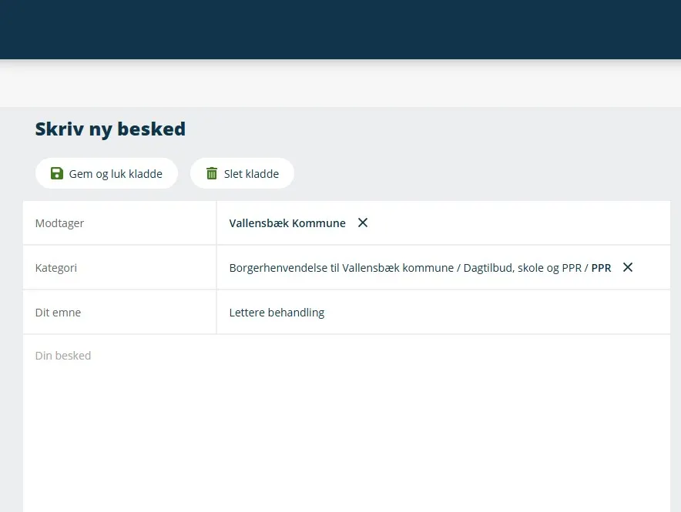
Task: Click the dark blue header bar
Action: click(340, 29)
